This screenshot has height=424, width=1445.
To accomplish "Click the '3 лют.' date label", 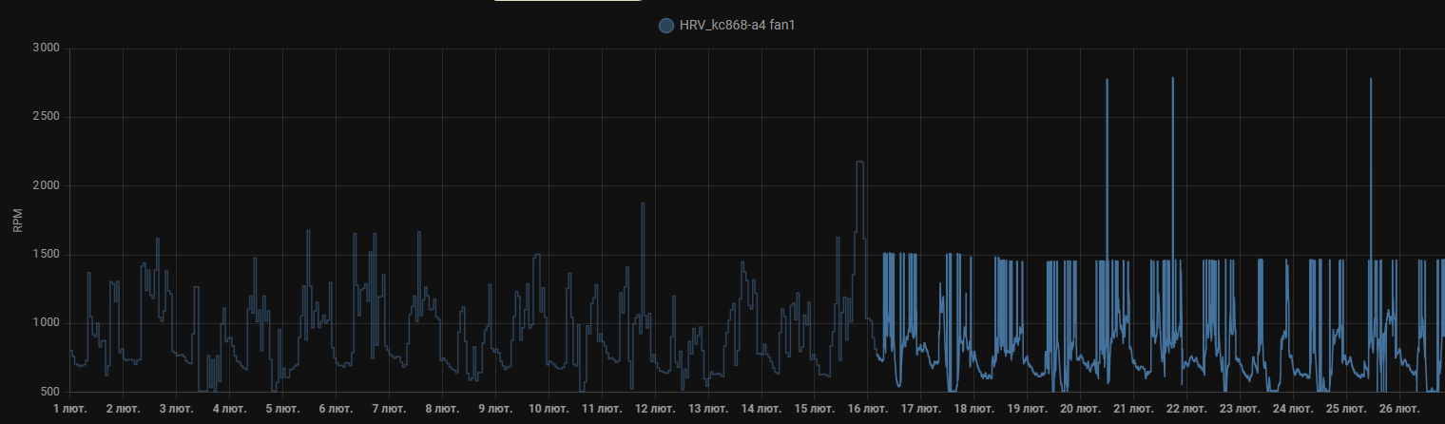I will (177, 409).
